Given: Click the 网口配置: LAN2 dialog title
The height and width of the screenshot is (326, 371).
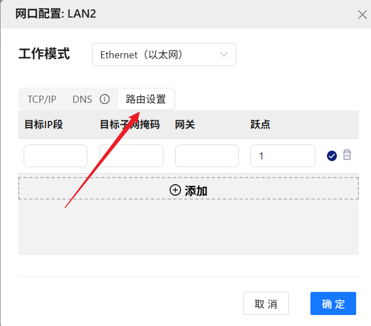Looking at the screenshot, I should click(x=56, y=14).
